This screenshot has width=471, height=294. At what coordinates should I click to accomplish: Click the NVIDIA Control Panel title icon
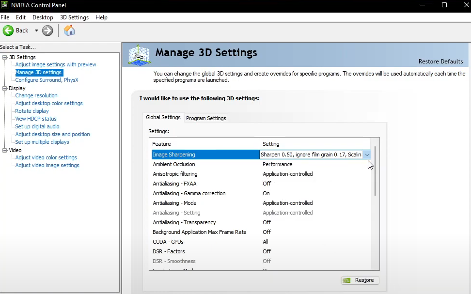pos(5,5)
